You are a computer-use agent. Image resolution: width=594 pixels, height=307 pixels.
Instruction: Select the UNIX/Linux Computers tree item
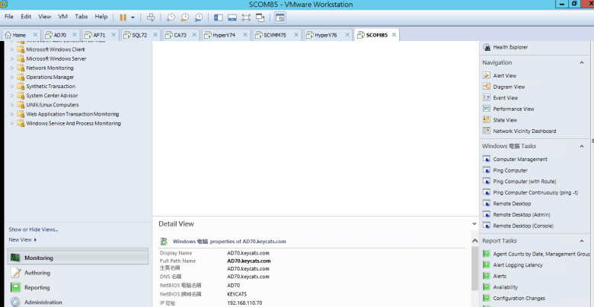[52, 105]
